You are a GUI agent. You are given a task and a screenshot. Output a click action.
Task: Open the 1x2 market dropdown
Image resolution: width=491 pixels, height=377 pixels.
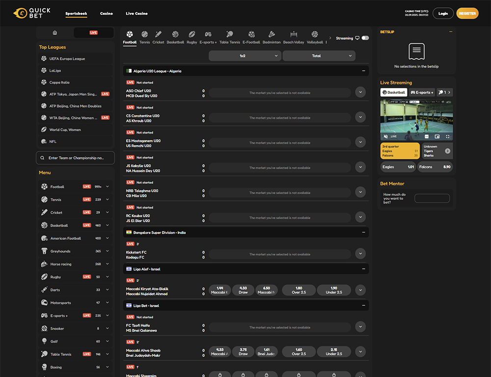(x=245, y=56)
